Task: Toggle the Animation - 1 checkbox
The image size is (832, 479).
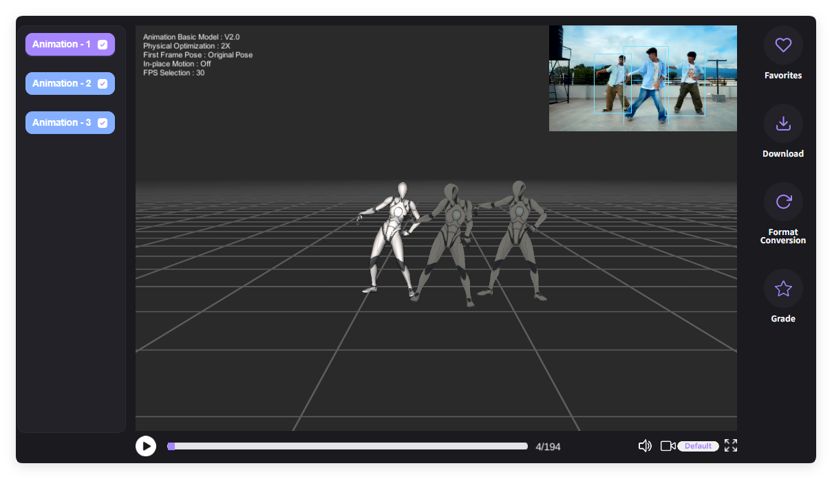Action: pos(103,45)
